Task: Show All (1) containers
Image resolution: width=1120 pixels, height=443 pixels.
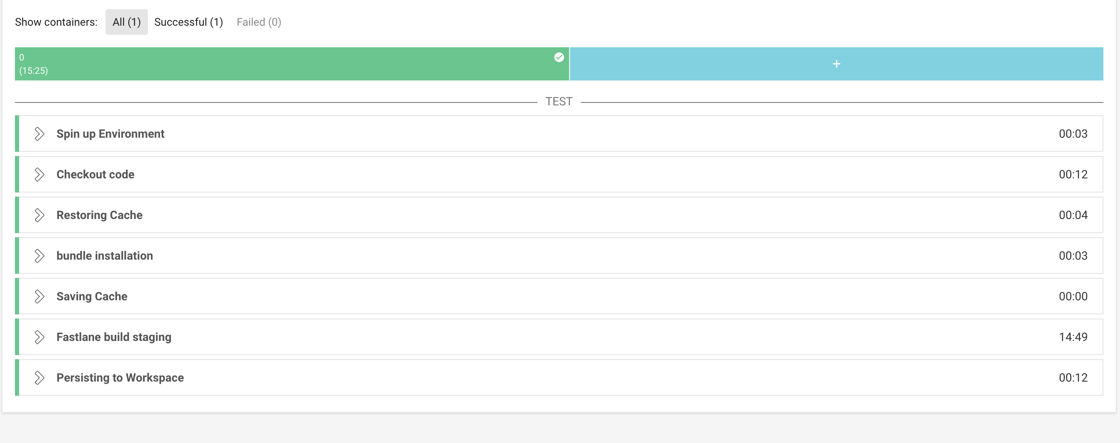Action: pyautogui.click(x=127, y=22)
